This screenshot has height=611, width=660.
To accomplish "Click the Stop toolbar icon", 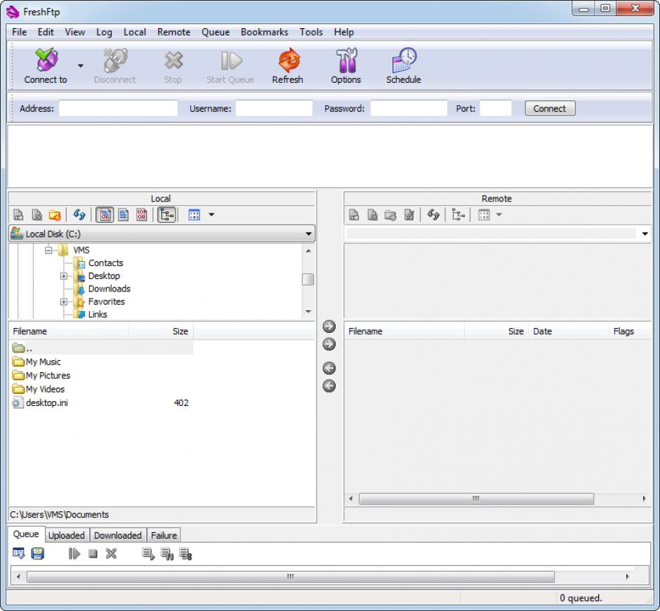I will [173, 66].
